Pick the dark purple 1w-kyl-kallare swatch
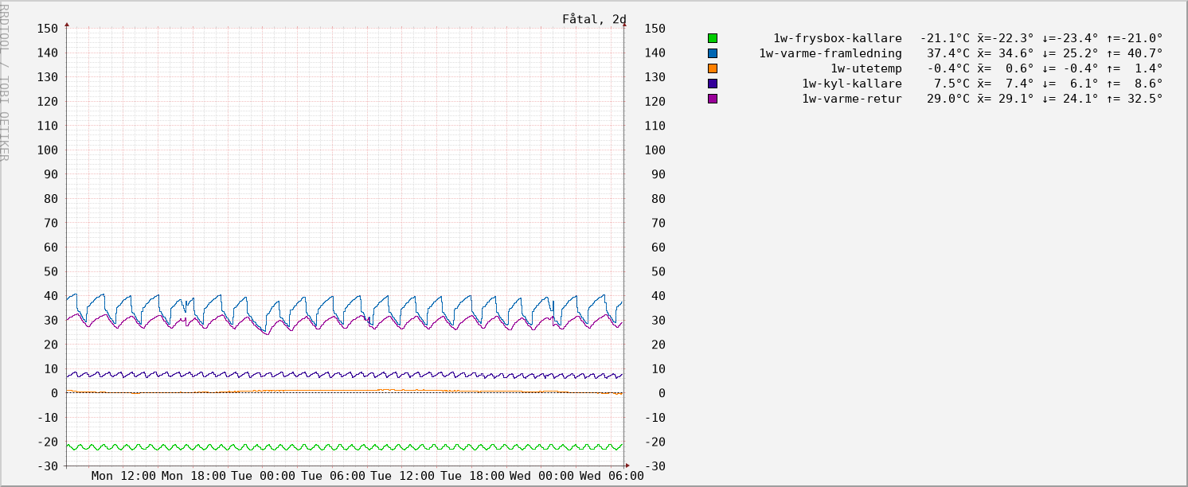1188x487 pixels. (713, 84)
